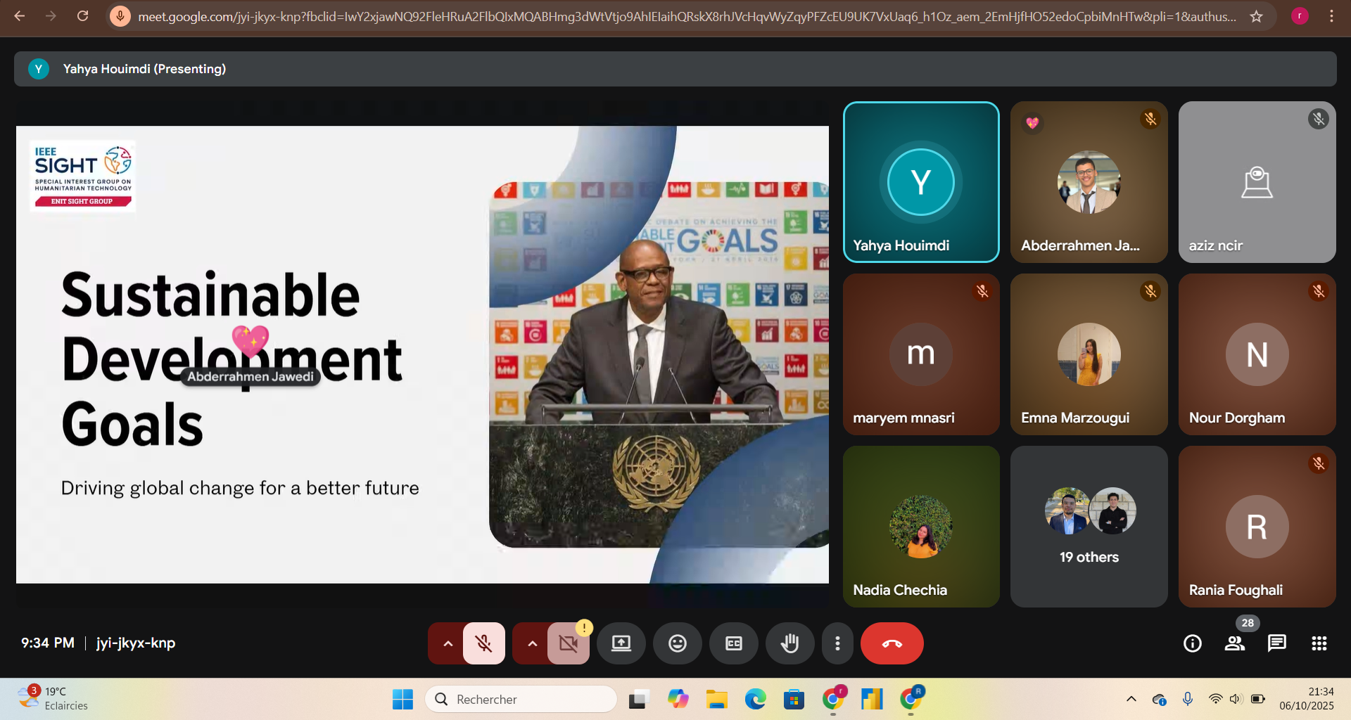1351x720 pixels.
Task: Toggle closed captions
Action: tap(733, 643)
